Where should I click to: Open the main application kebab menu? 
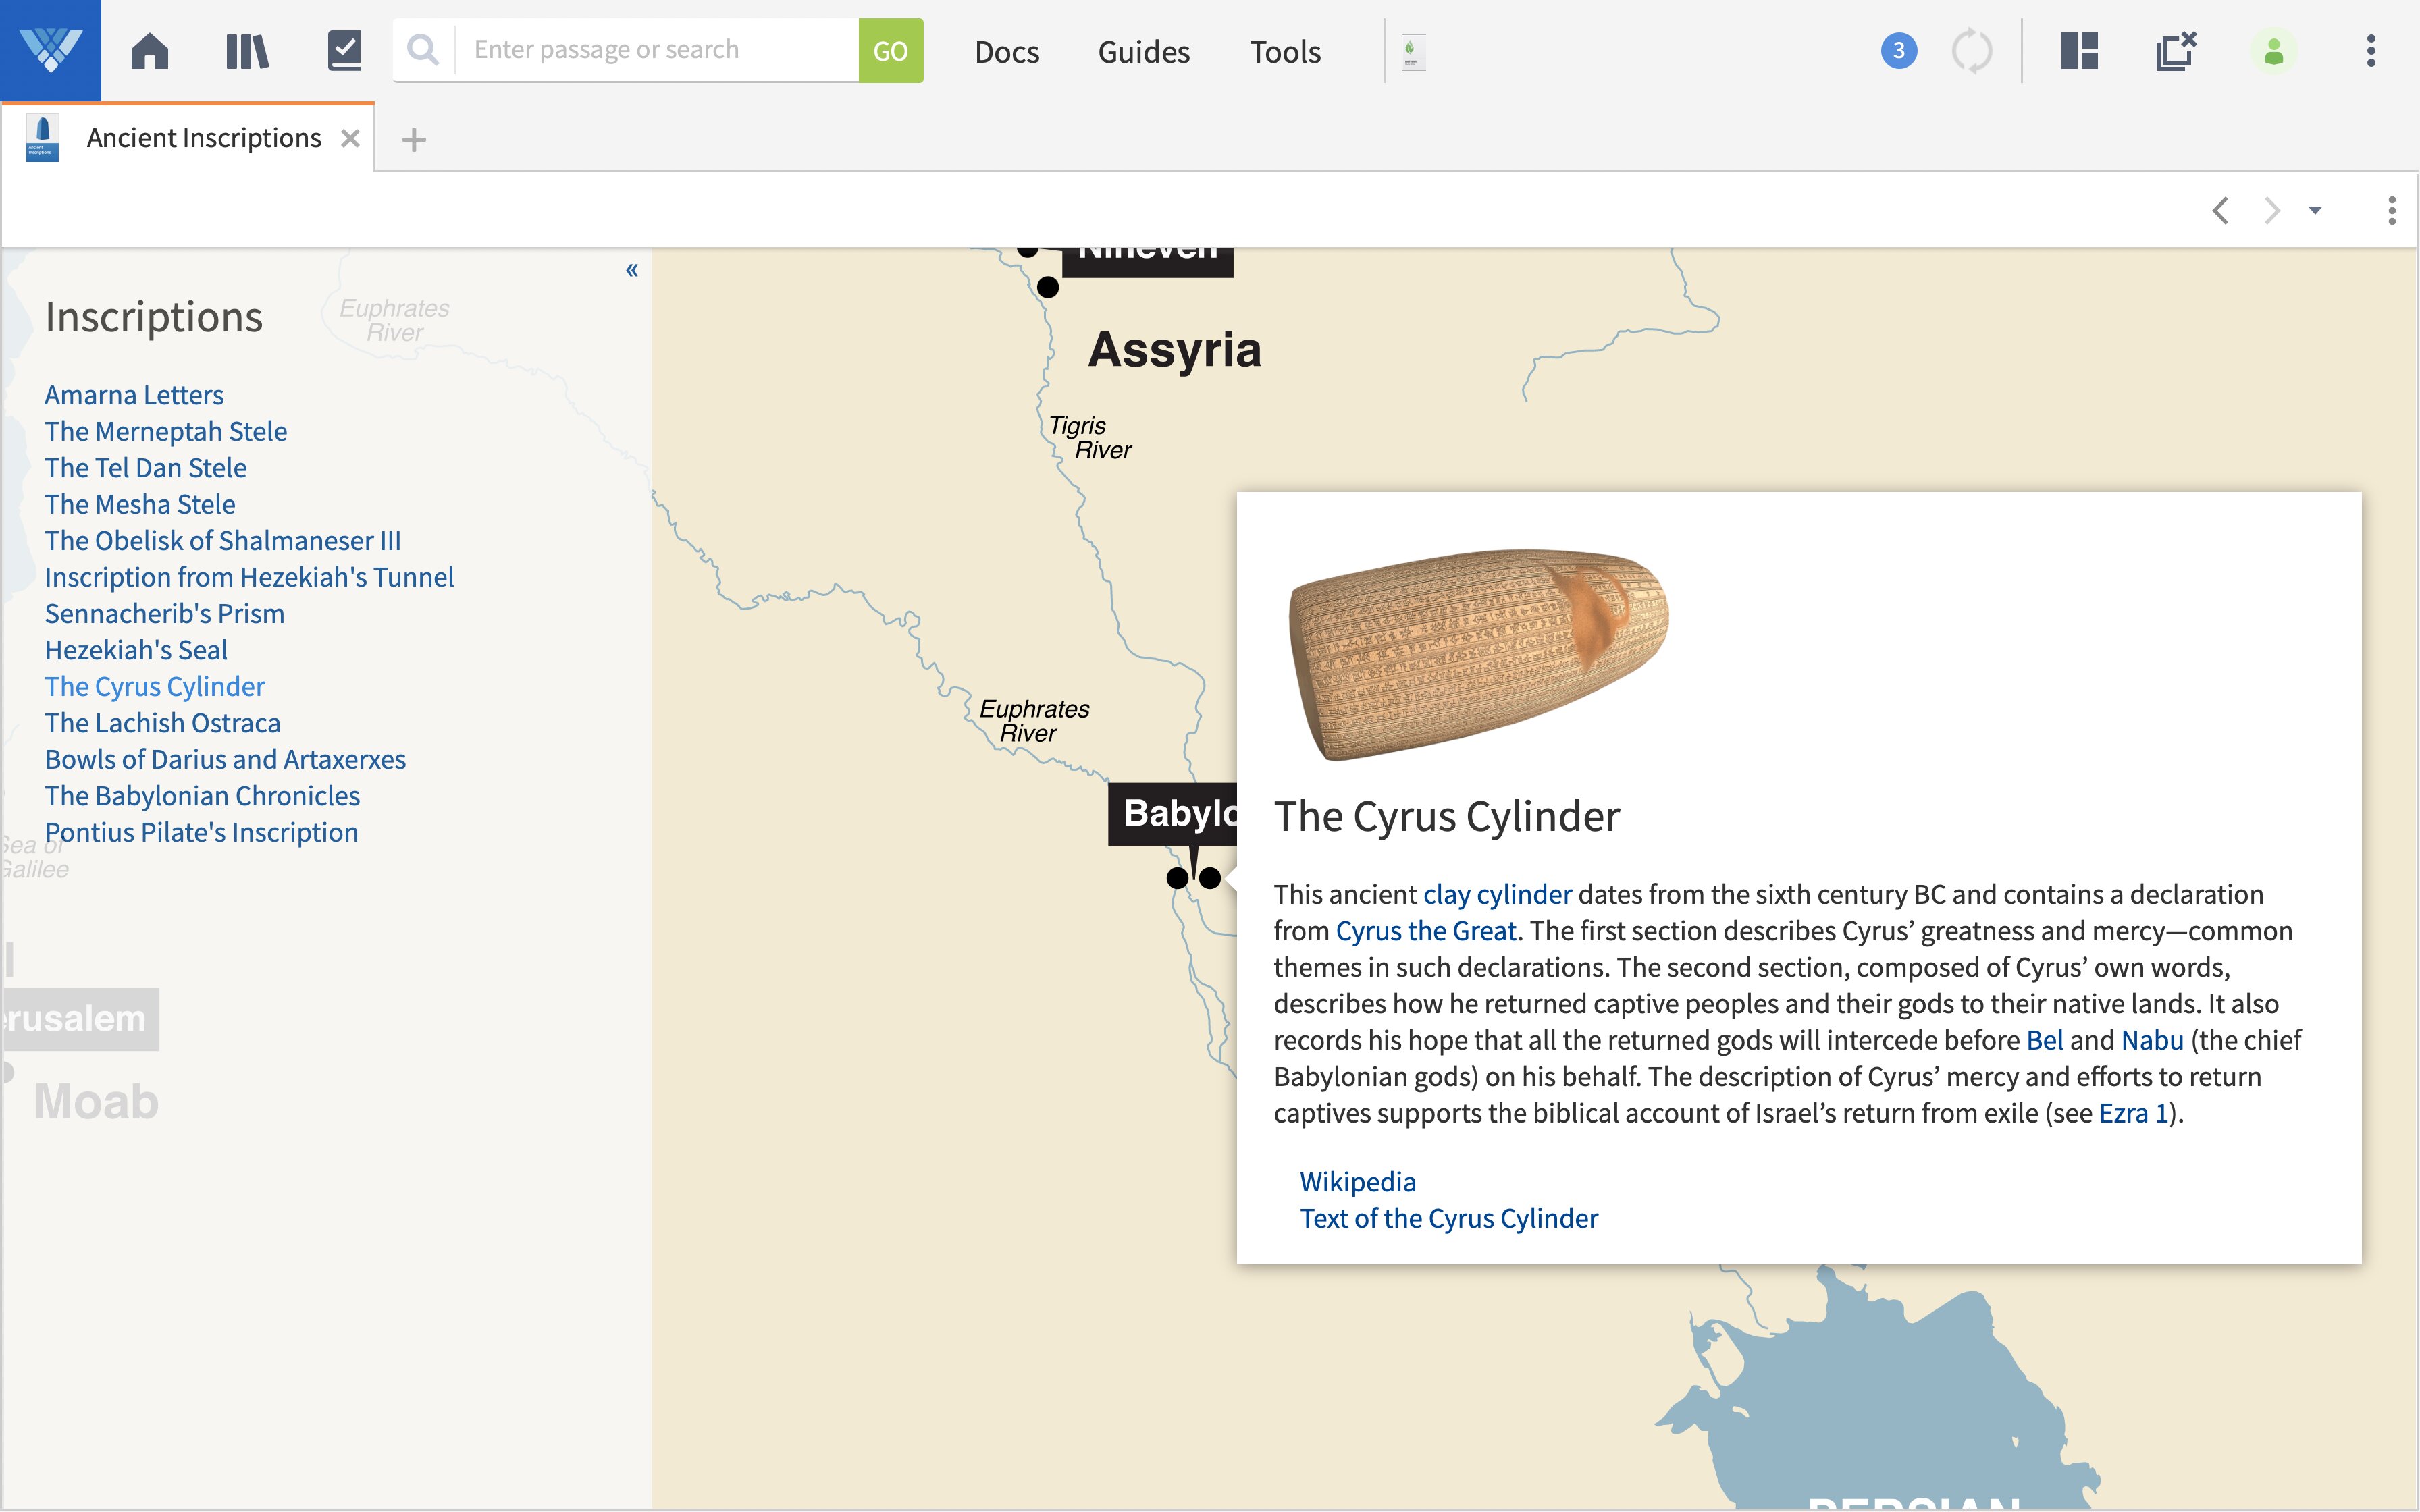(2370, 51)
